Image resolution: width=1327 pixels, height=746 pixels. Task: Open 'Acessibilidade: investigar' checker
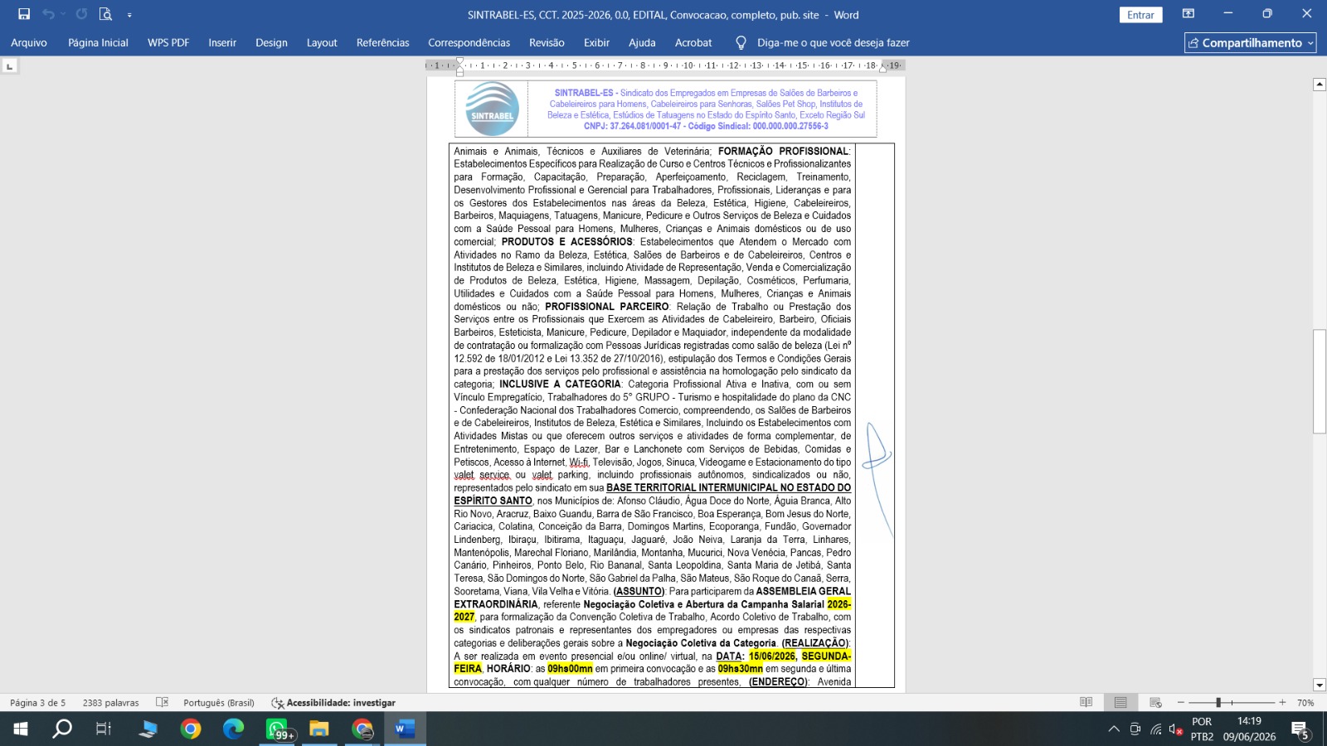pyautogui.click(x=333, y=703)
